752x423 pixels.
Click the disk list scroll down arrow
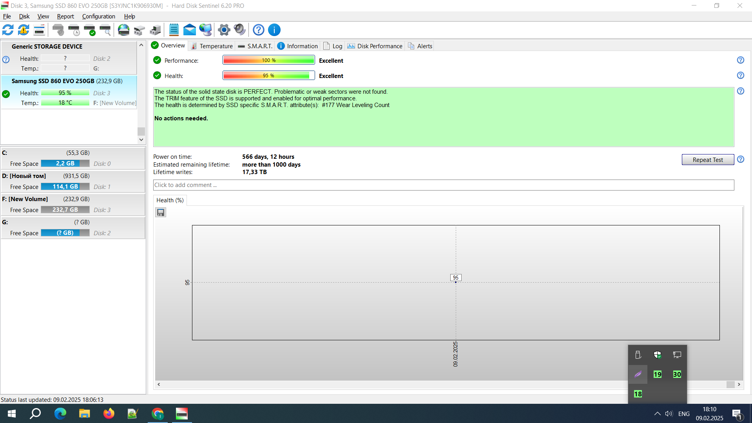coord(141,140)
